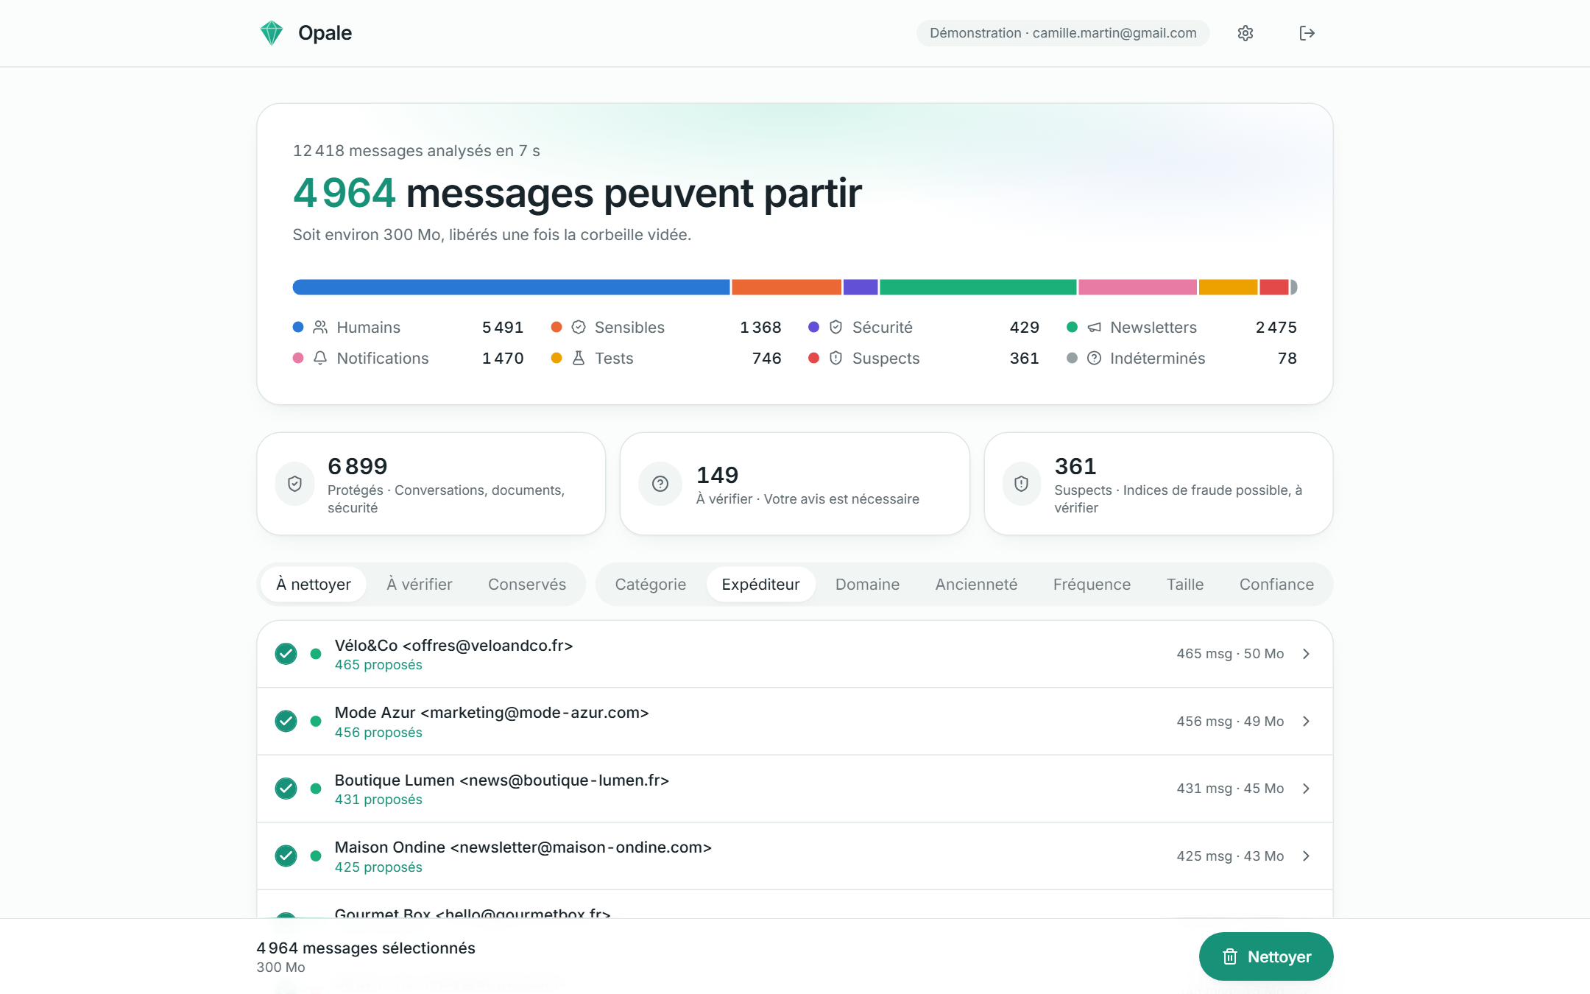Click the Newsletters megaphone icon
1590x994 pixels.
(1095, 327)
